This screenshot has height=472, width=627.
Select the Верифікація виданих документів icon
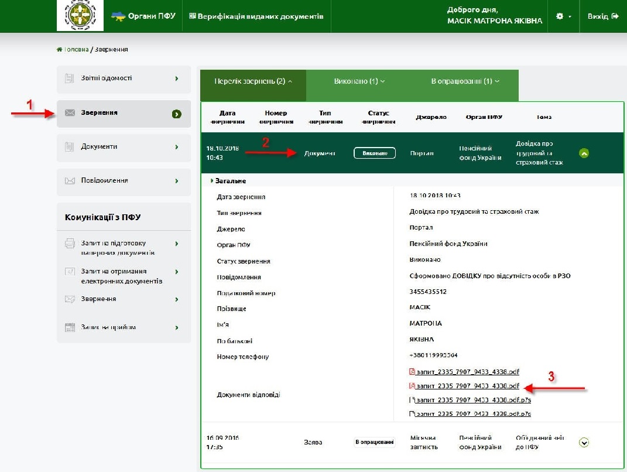coord(193,17)
